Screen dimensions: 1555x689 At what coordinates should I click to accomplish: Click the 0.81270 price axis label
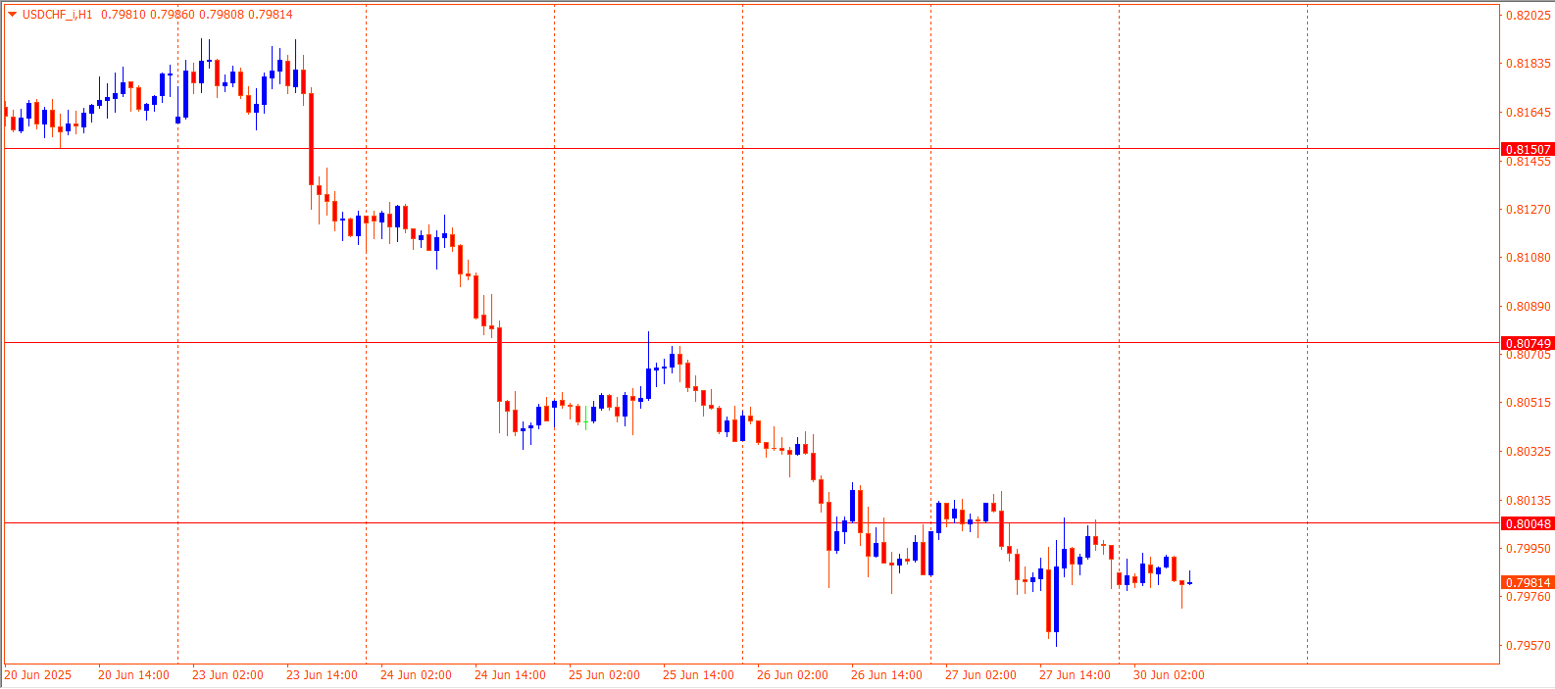[x=1529, y=210]
